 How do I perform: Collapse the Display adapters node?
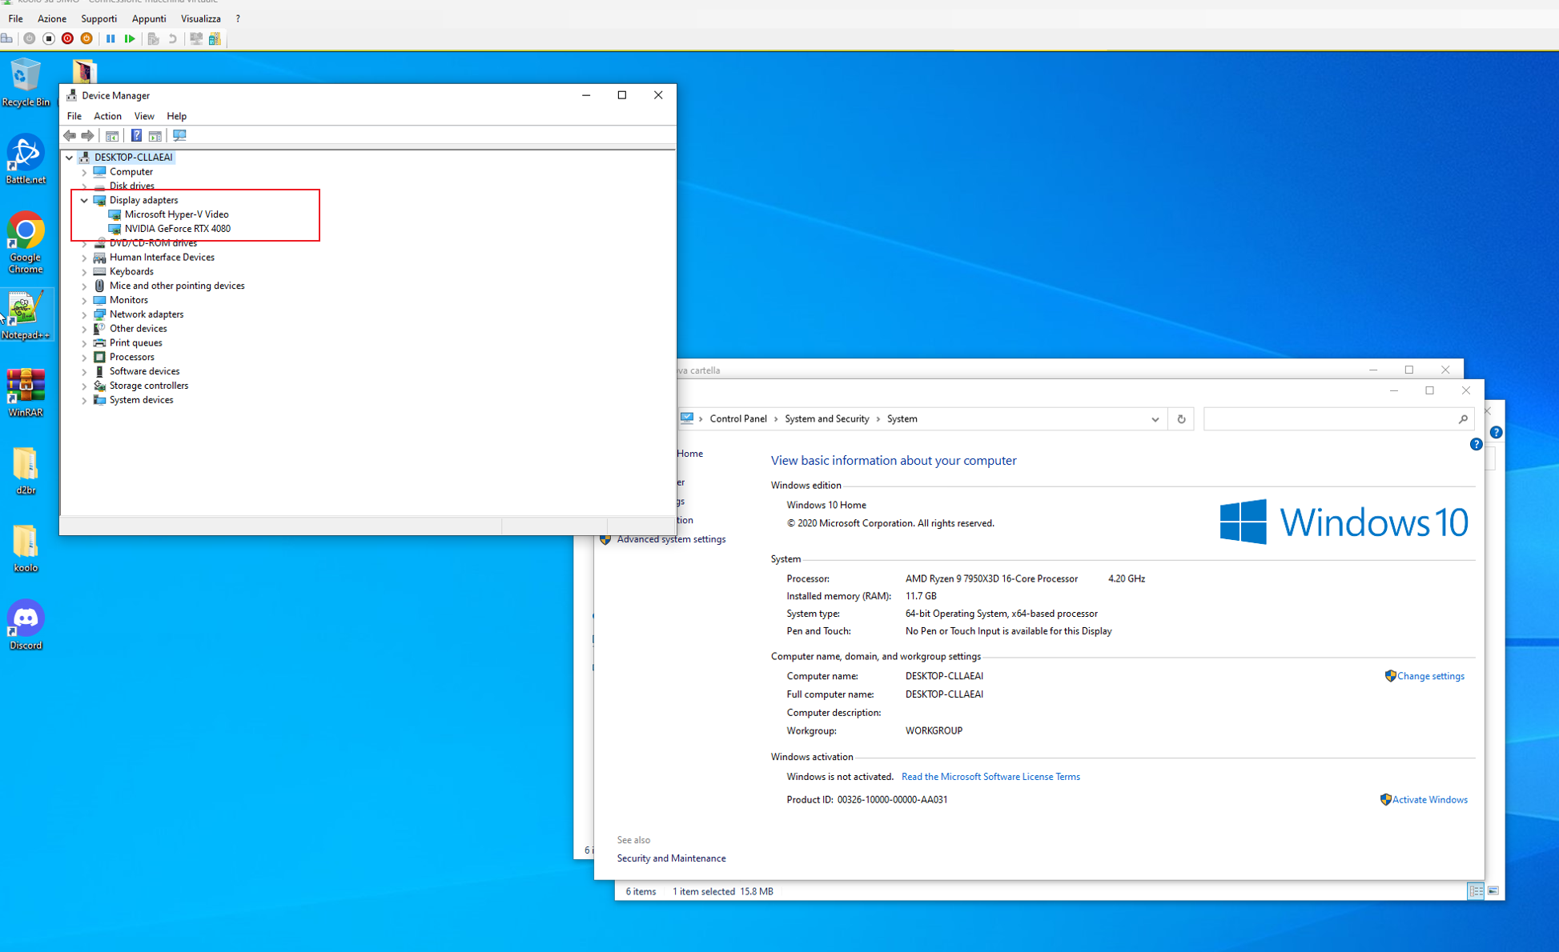(x=84, y=201)
